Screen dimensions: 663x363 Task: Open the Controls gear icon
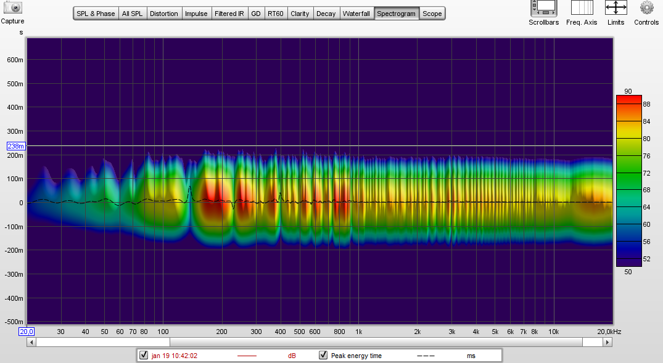point(646,8)
